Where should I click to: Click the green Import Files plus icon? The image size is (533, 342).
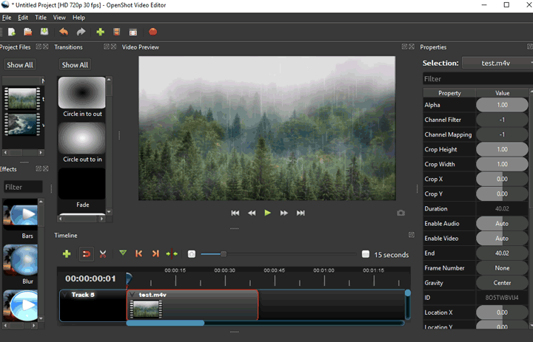(100, 32)
